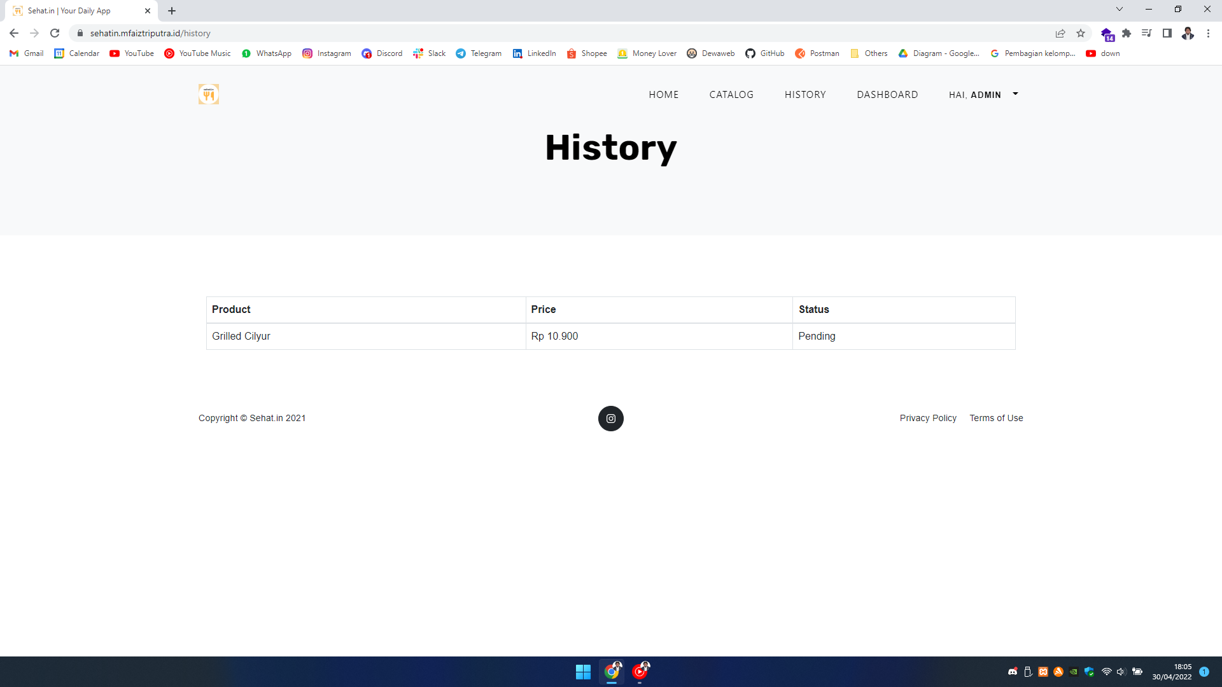Screen dimensions: 1222x687
Task: Click Windows Start button in taskbar
Action: tap(583, 672)
